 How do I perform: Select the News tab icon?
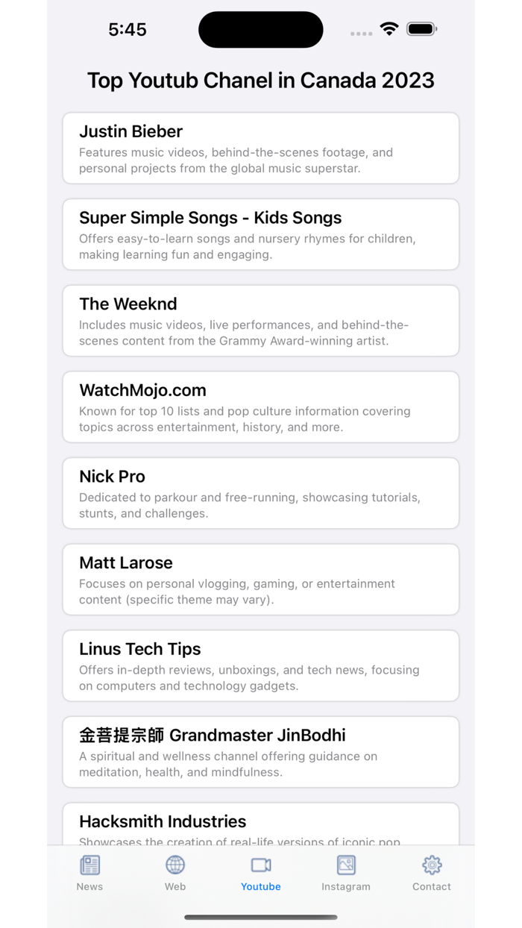(89, 864)
